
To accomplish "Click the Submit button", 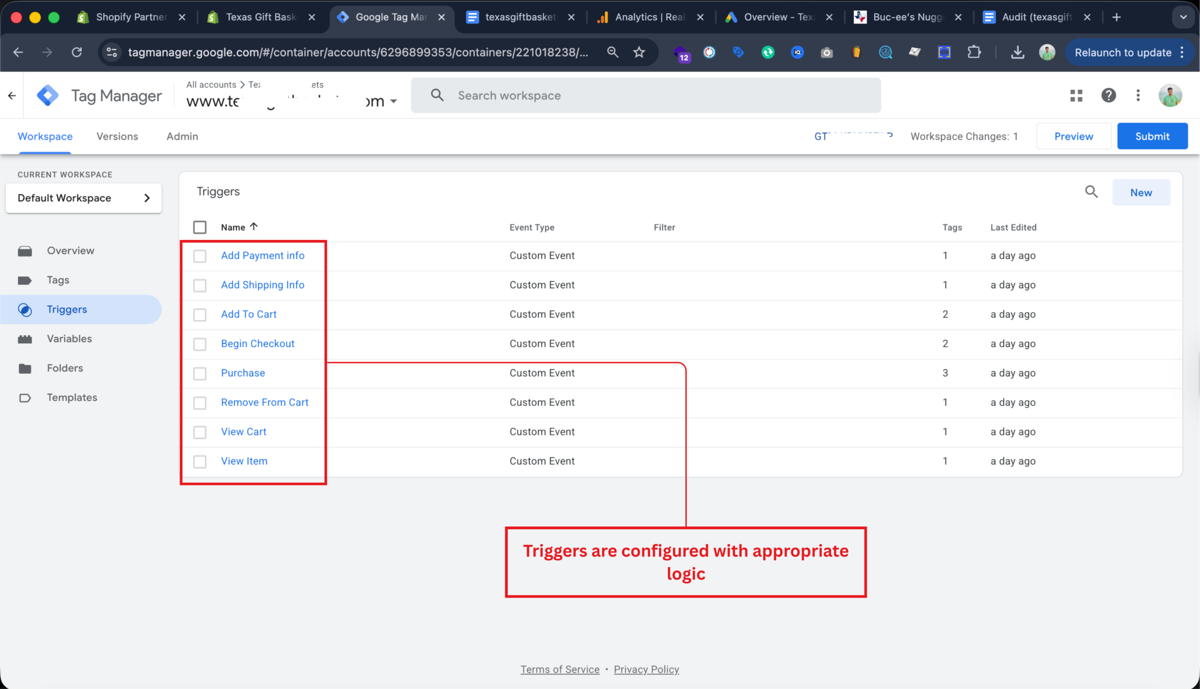I will 1152,137.
